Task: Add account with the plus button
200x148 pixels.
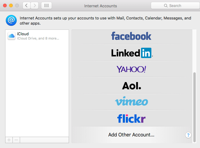Action: point(9,140)
